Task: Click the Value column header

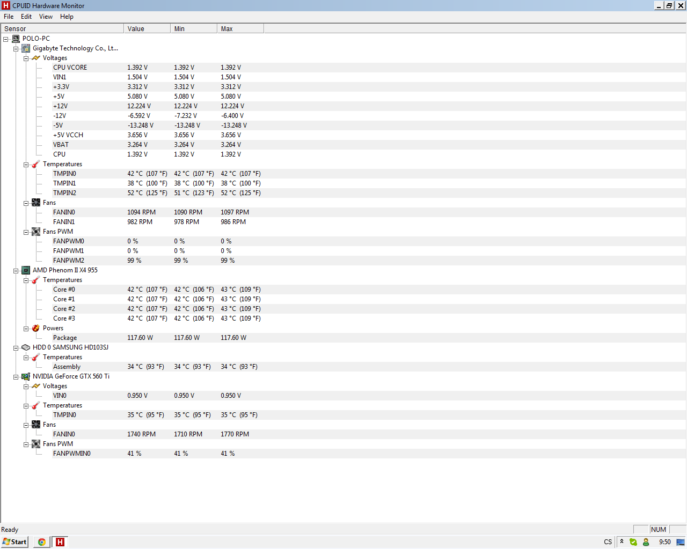Action: [x=147, y=28]
